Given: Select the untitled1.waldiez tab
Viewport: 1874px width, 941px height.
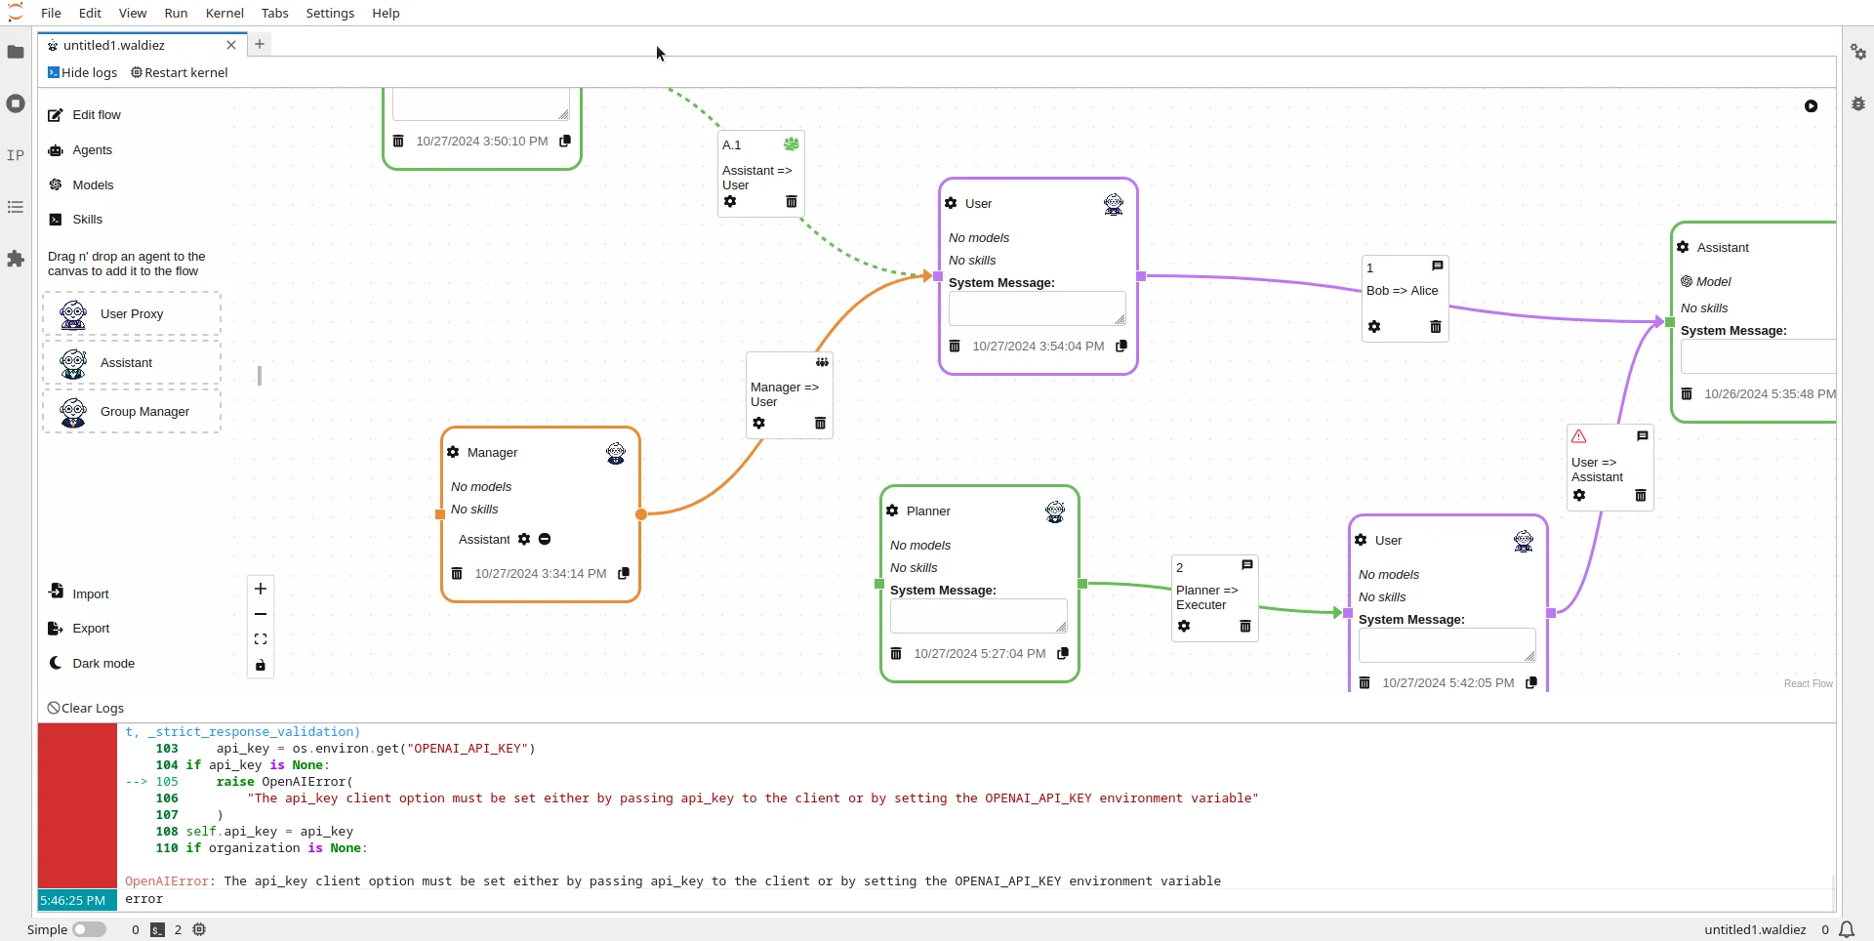Looking at the screenshot, I should coord(114,45).
